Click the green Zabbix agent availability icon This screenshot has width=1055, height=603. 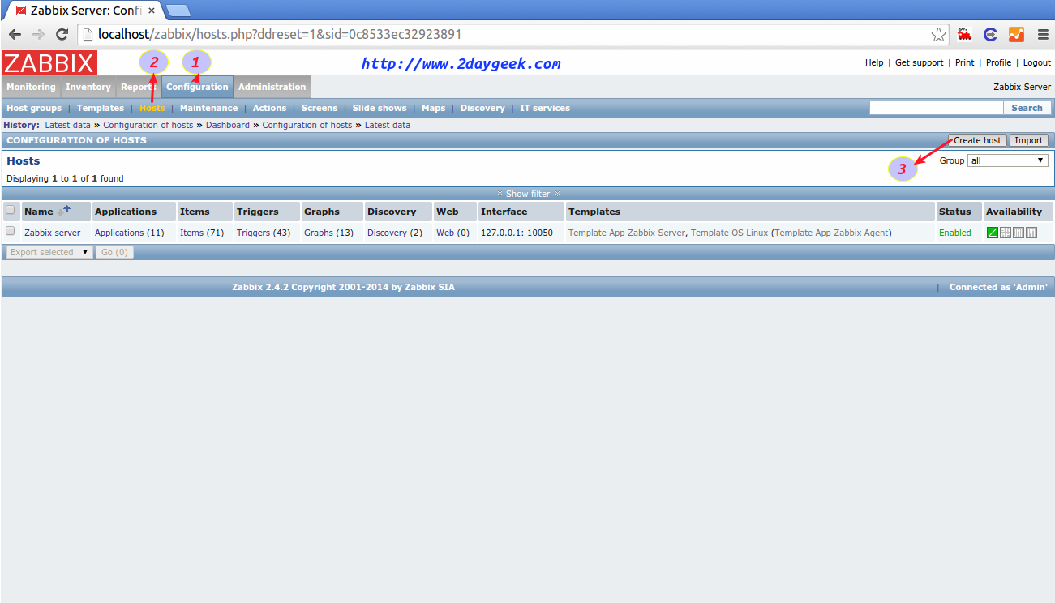click(x=993, y=233)
